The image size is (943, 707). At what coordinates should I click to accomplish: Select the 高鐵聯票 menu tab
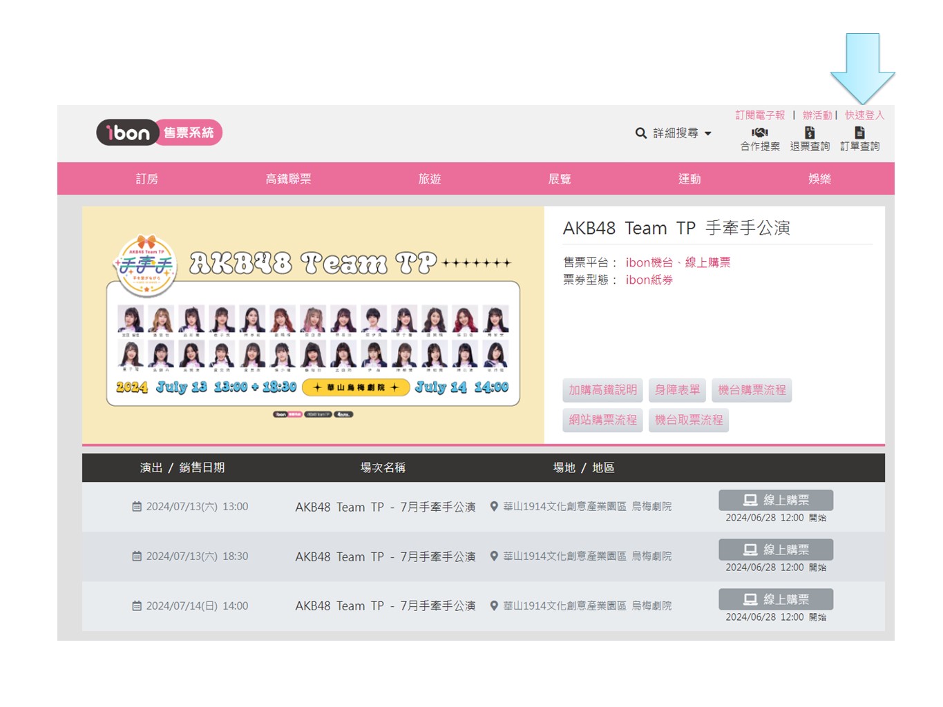(x=288, y=179)
